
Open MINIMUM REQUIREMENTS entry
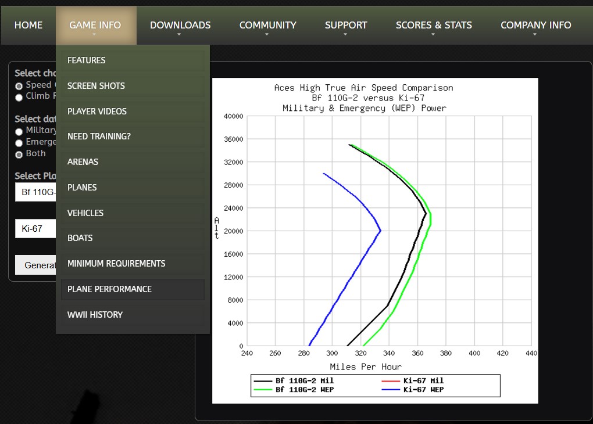(x=133, y=264)
